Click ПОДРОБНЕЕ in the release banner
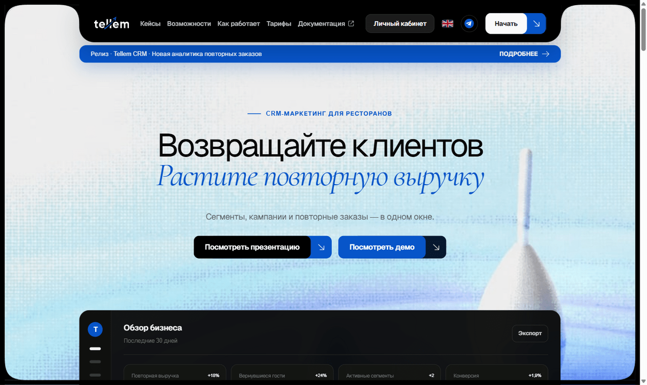Image resolution: width=647 pixels, height=385 pixels. pos(519,54)
